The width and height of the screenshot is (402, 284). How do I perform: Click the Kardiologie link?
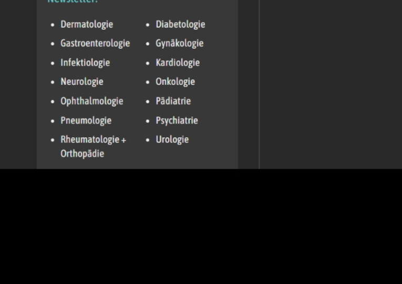(178, 63)
